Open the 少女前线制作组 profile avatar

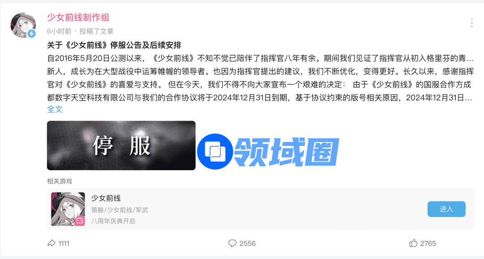pyautogui.click(x=23, y=25)
